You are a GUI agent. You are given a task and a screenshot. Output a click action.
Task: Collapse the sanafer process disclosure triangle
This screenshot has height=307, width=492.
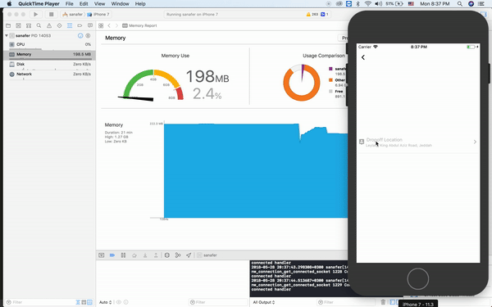(x=7, y=36)
